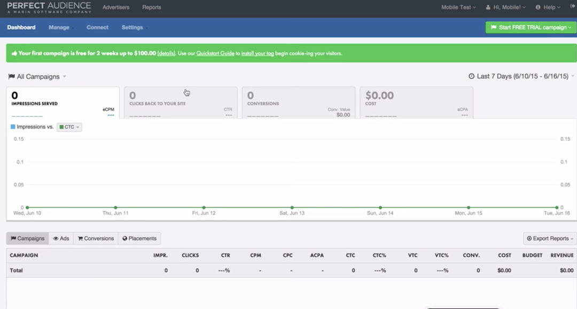Open the Export Reports dropdown
This screenshot has height=309, width=577.
pos(550,239)
